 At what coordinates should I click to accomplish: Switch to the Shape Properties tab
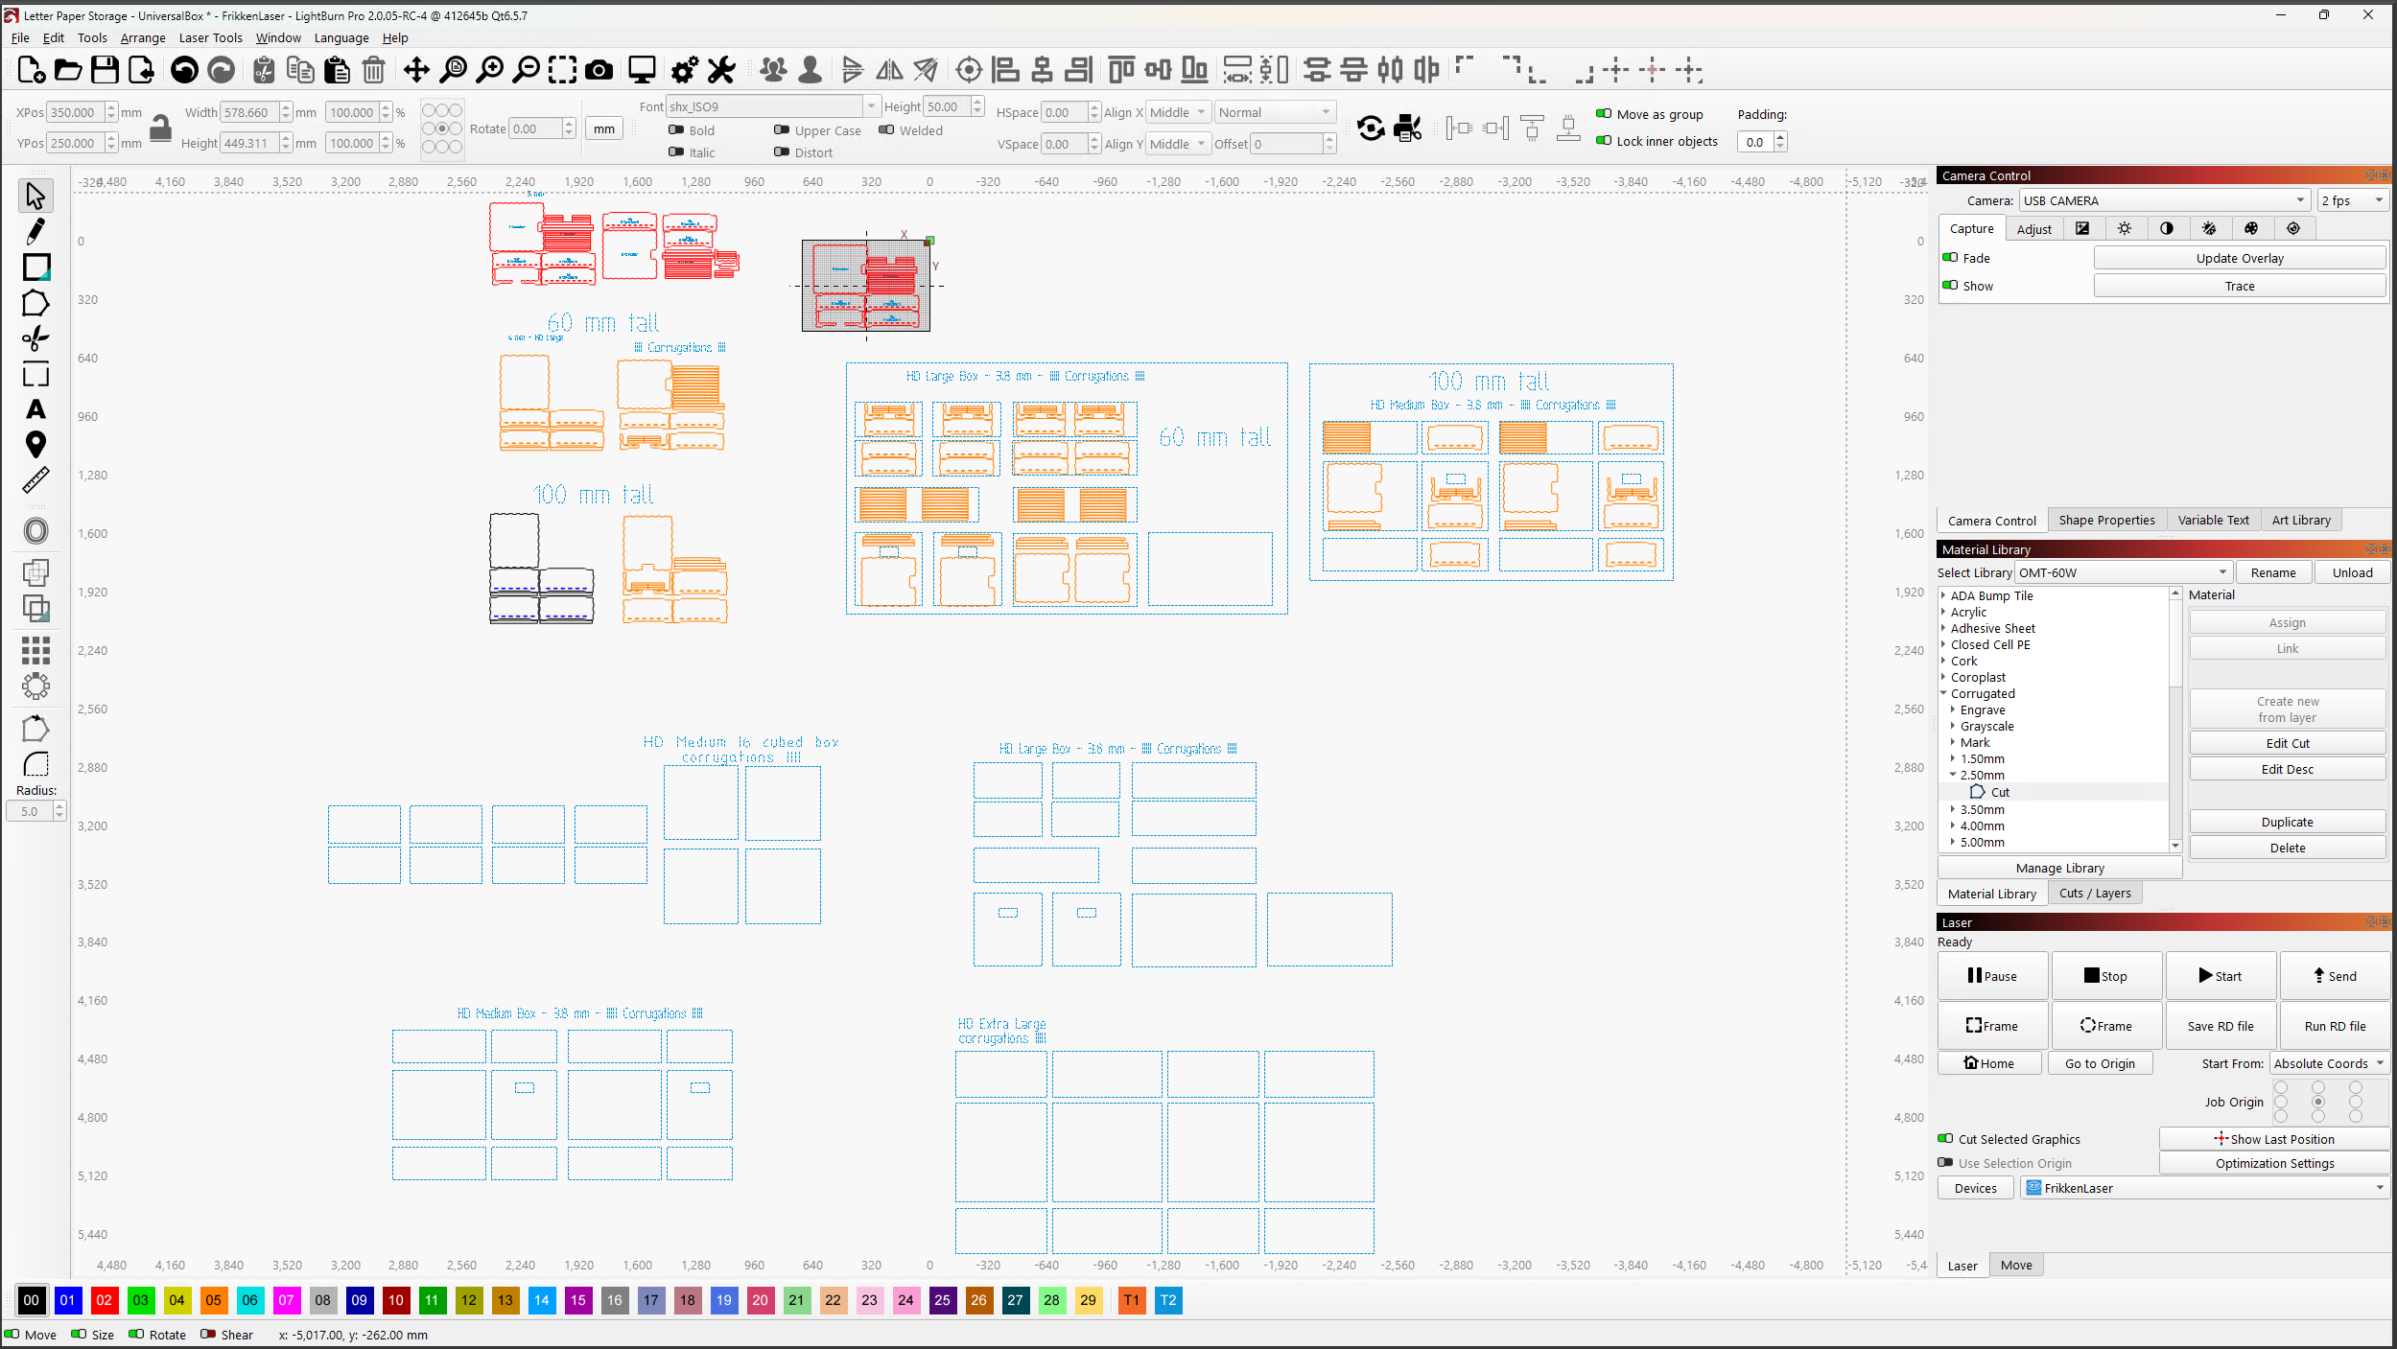pos(2106,520)
